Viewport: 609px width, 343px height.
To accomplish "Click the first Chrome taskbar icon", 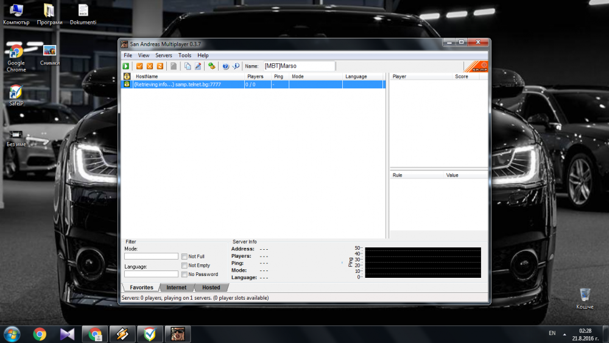I will point(40,334).
